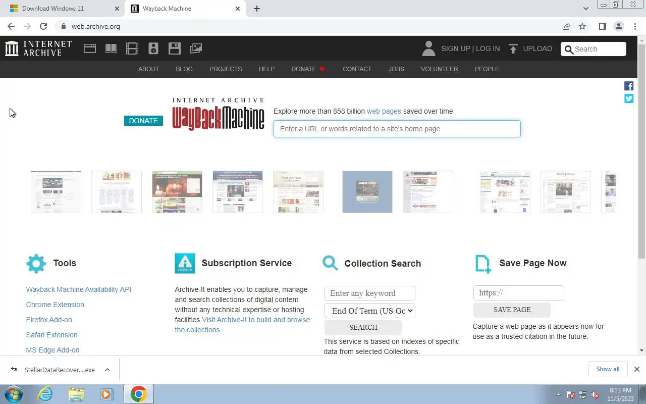
Task: Click the teal DONATE button
Action: pyautogui.click(x=143, y=121)
